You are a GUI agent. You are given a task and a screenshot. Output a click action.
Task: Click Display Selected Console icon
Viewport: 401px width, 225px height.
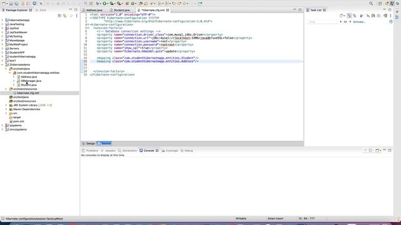tap(370, 151)
